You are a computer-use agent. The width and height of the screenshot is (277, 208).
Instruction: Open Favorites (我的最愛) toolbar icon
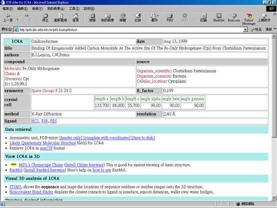tap(107, 18)
